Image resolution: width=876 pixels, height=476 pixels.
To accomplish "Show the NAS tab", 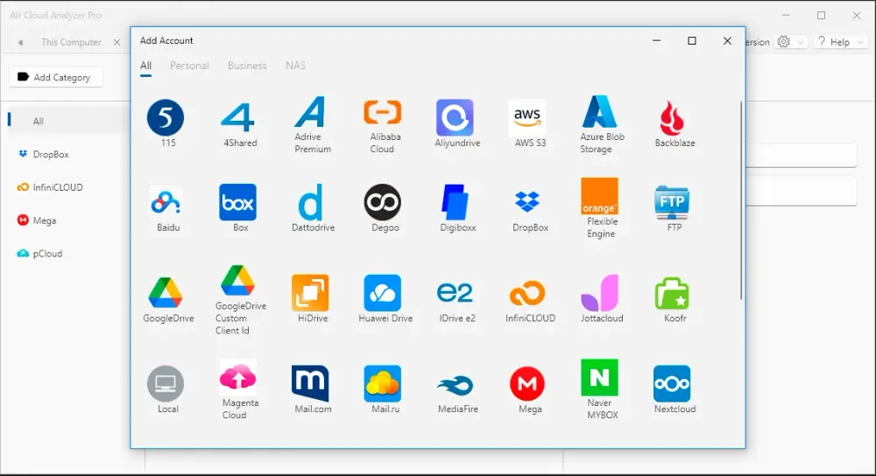I will coord(295,66).
